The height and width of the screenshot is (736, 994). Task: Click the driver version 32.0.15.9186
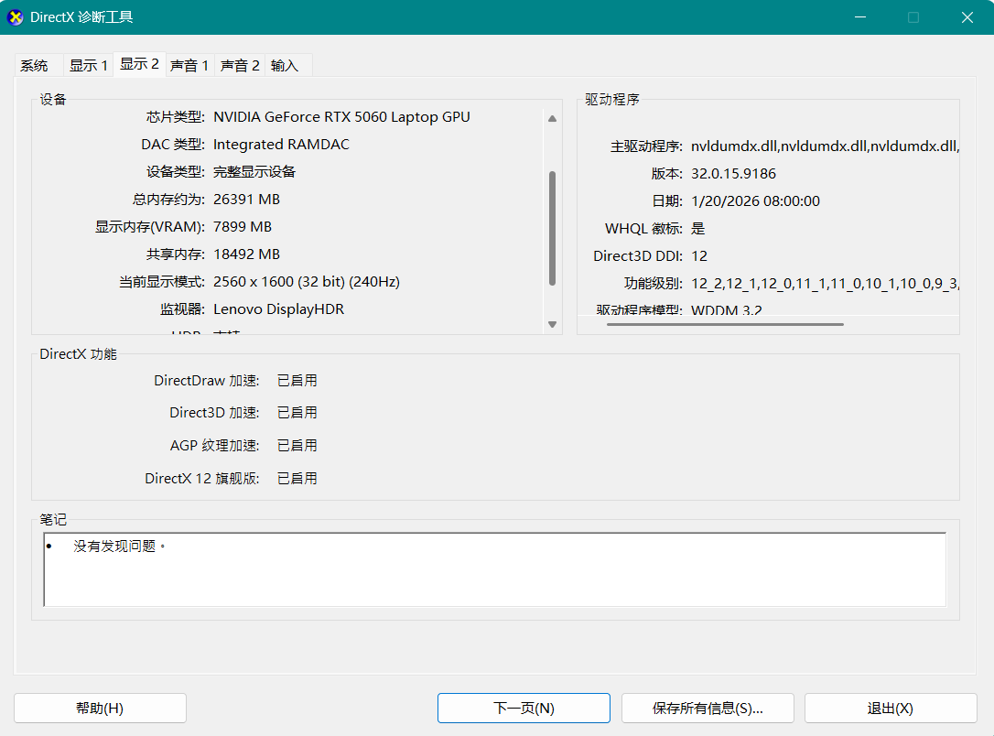733,174
